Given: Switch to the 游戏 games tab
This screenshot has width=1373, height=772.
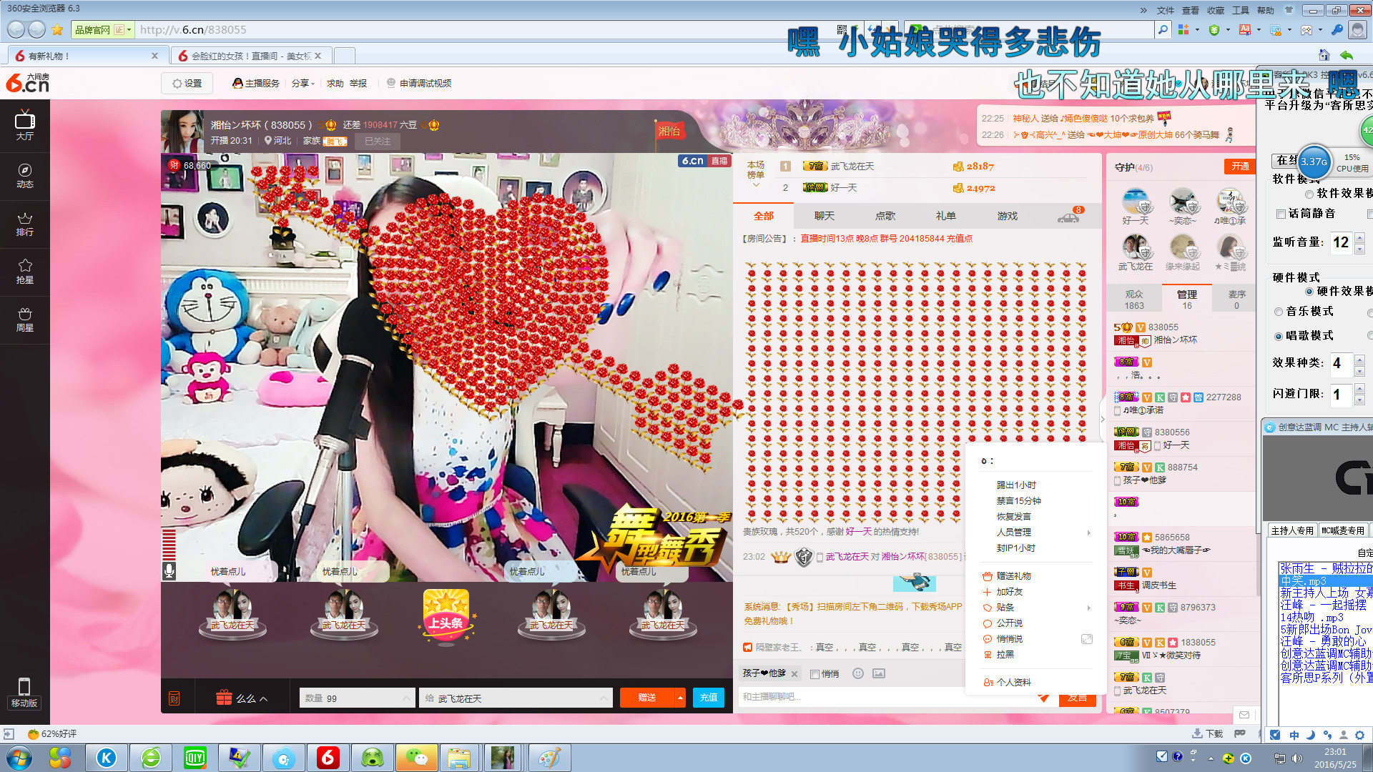Looking at the screenshot, I should tap(1008, 216).
